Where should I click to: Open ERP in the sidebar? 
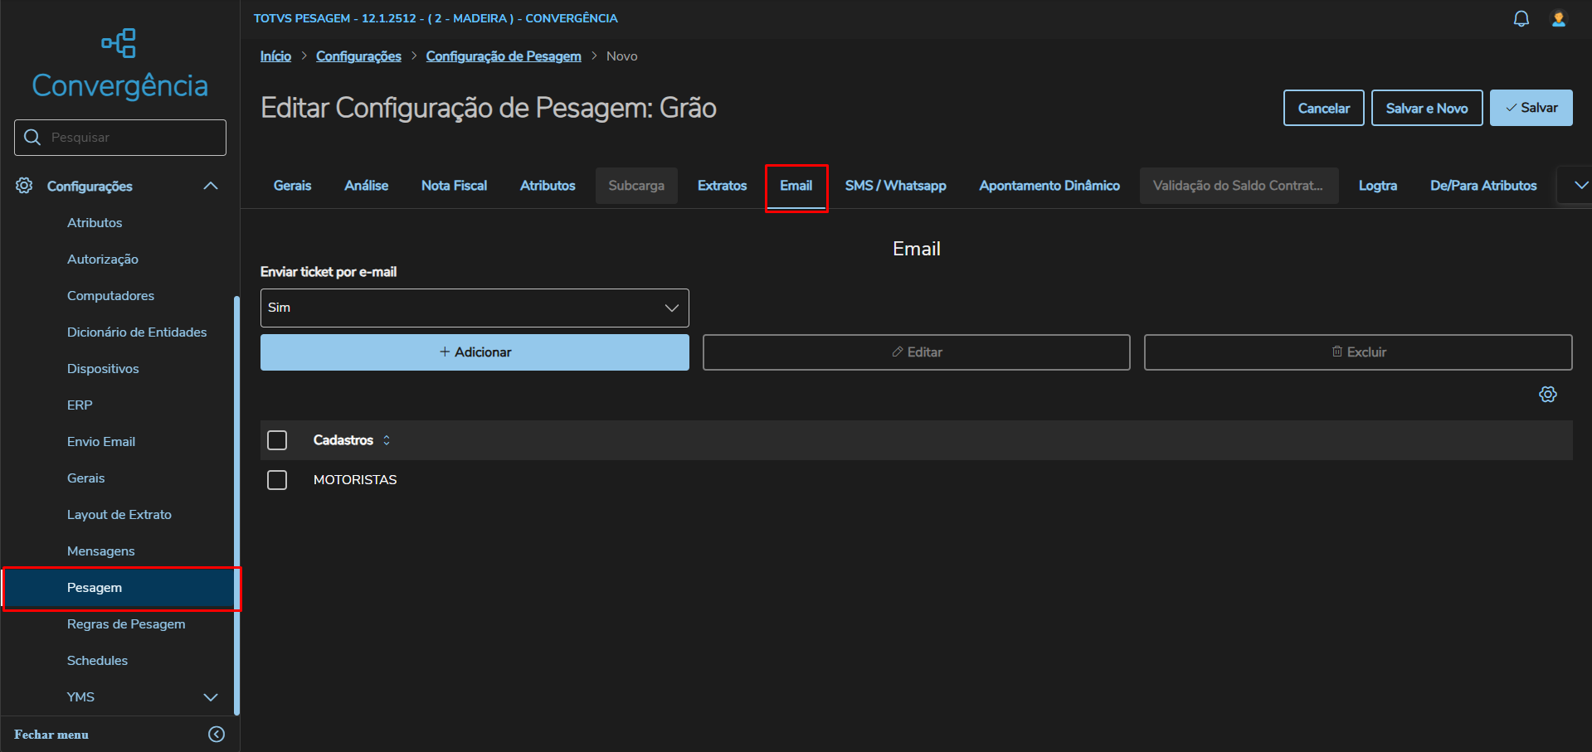(80, 405)
